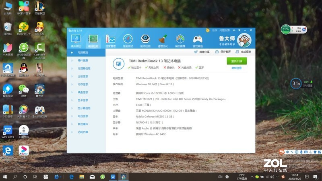Select 电脑概览 overview in sidebar

(x=86, y=53)
